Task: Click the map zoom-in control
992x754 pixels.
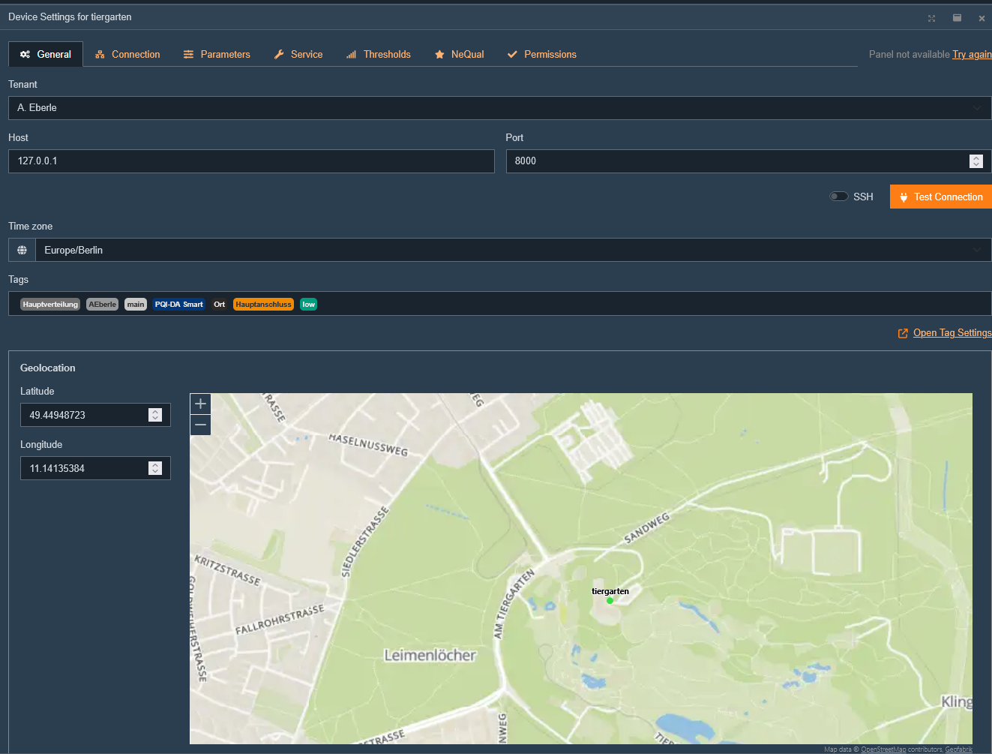Action: pyautogui.click(x=200, y=404)
